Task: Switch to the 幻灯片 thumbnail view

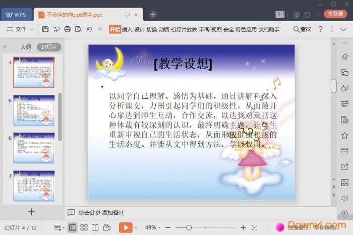Action: tap(49, 47)
